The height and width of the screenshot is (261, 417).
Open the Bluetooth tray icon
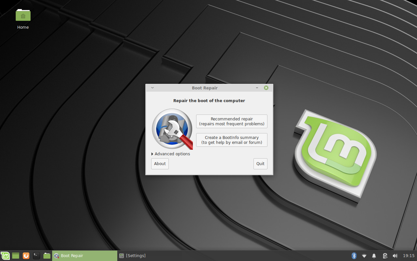pyautogui.click(x=354, y=256)
